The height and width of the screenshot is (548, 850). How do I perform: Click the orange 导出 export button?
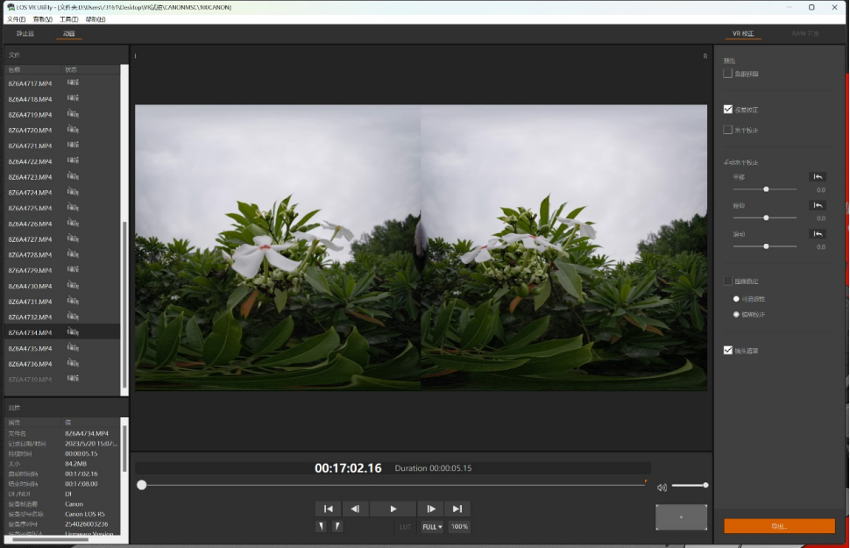(x=779, y=526)
